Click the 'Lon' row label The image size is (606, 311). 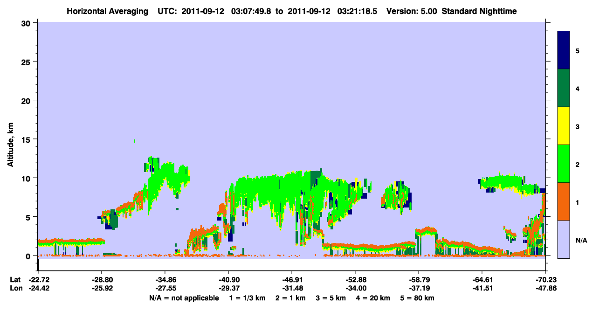(x=15, y=288)
